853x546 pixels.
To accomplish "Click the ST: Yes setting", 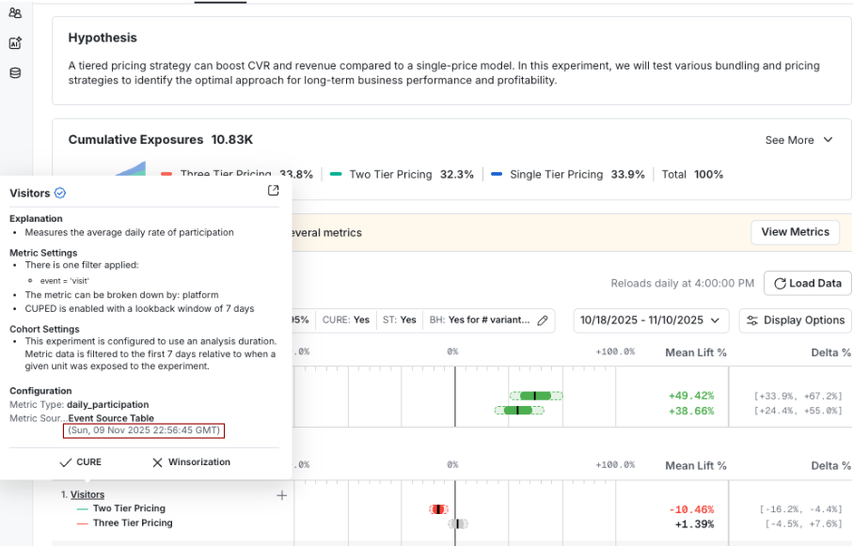I will coord(400,320).
